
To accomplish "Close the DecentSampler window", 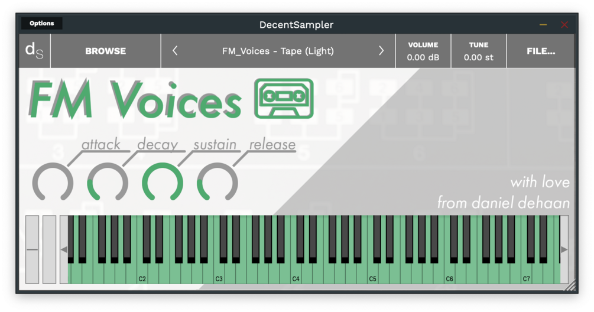I will [x=564, y=25].
